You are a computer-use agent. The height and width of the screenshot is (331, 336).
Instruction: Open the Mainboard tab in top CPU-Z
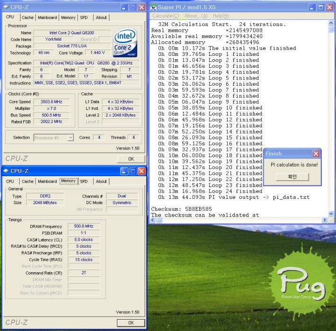[x=47, y=18]
